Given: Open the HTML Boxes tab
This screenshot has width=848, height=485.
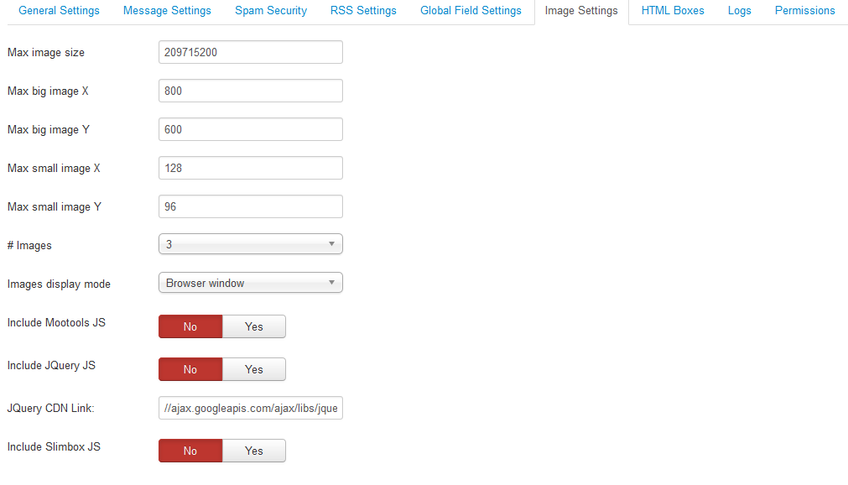Looking at the screenshot, I should (x=673, y=11).
